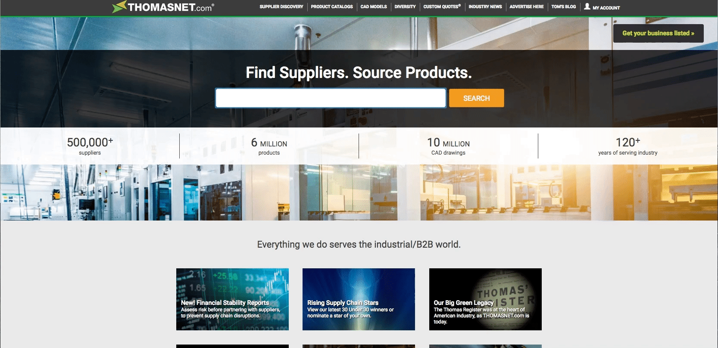The image size is (718, 348).
Task: Click Get your business listed button
Action: click(x=659, y=33)
